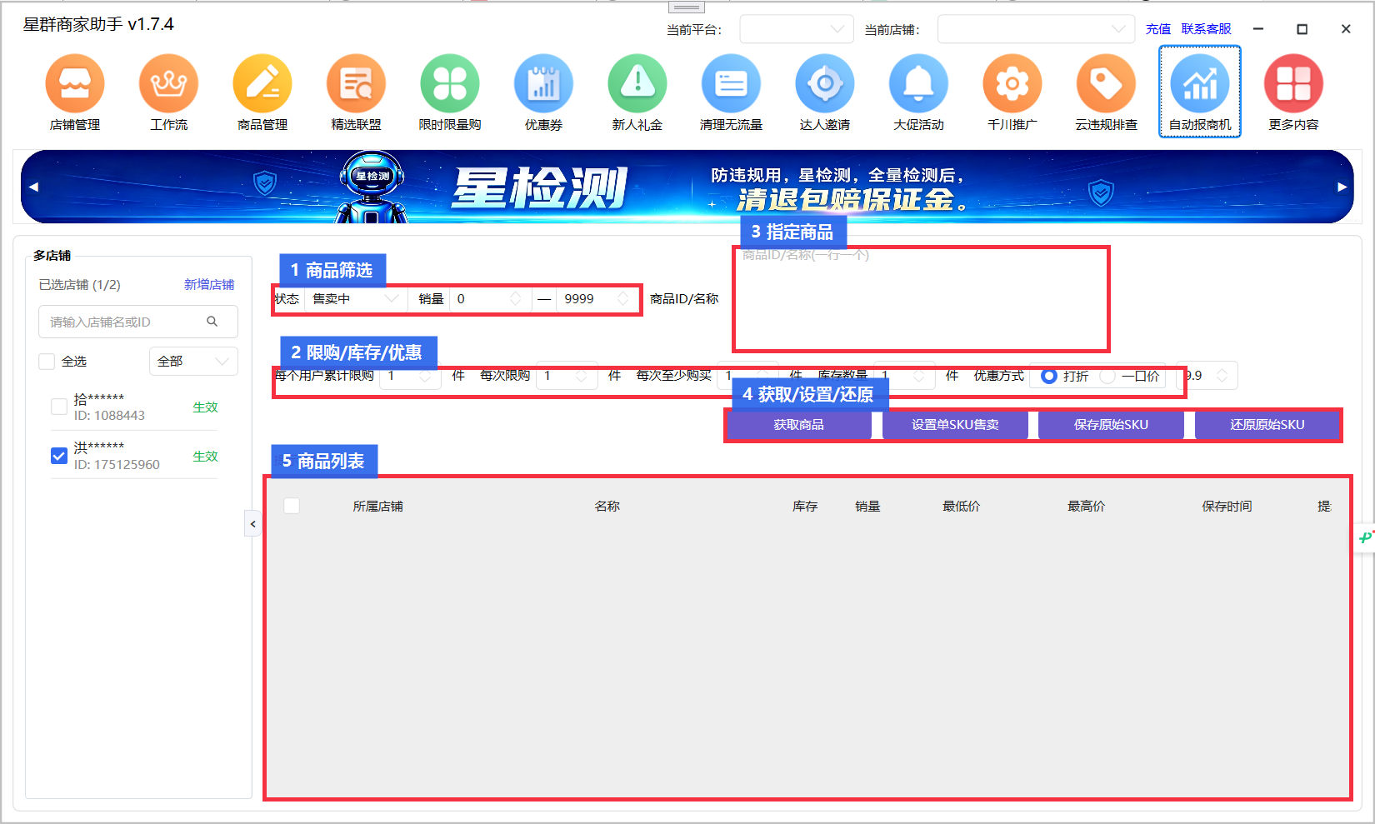Open the 状态 售卖中 status dropdown
Viewport: 1375px width, 824px height.
(356, 299)
